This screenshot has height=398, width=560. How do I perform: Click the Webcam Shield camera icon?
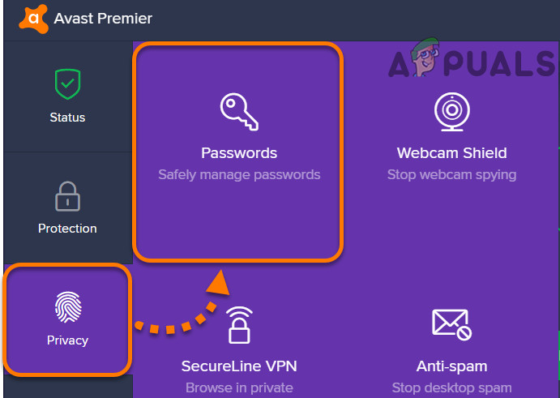point(451,111)
